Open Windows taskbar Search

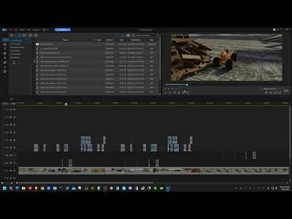11,188
